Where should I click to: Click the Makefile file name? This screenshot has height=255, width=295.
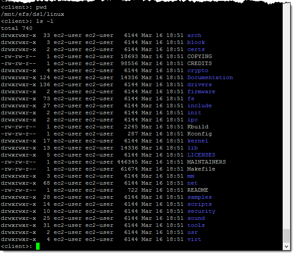[201, 169]
